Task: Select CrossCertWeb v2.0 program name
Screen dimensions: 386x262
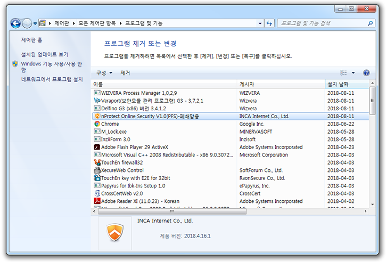Action: coord(122,193)
